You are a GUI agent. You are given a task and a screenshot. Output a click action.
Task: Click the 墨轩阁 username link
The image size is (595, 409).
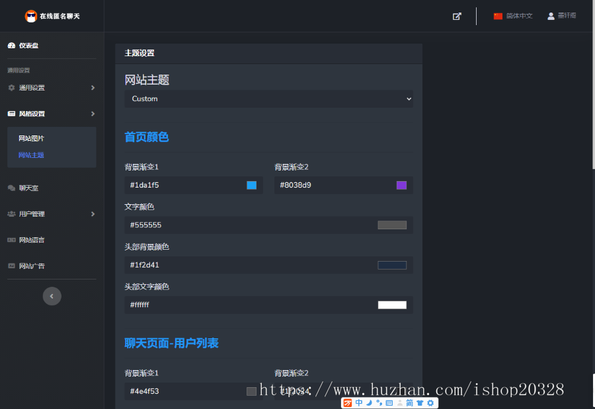pos(567,16)
